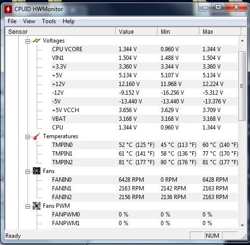Click the 81 °C (177 °F) TMPIN2 value
This screenshot has width=250, height=245.
point(136,162)
